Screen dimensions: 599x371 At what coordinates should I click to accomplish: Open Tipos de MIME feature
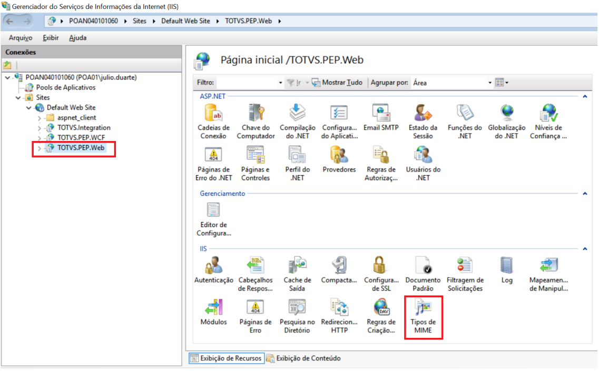tap(423, 316)
